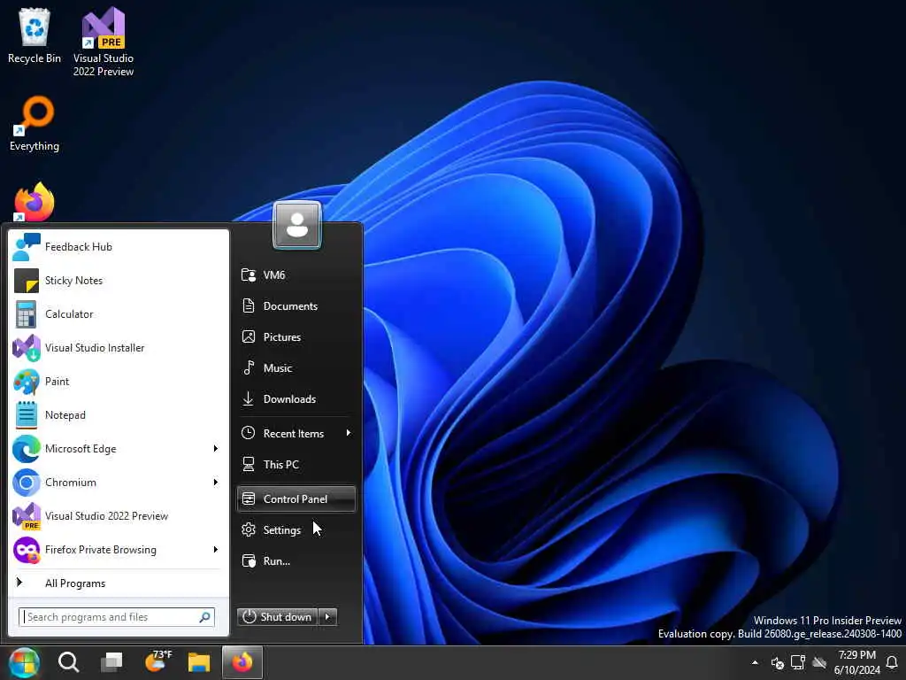Open Firefox desktop shortcut icon
Screen dimensions: 906x680
(x=35, y=203)
